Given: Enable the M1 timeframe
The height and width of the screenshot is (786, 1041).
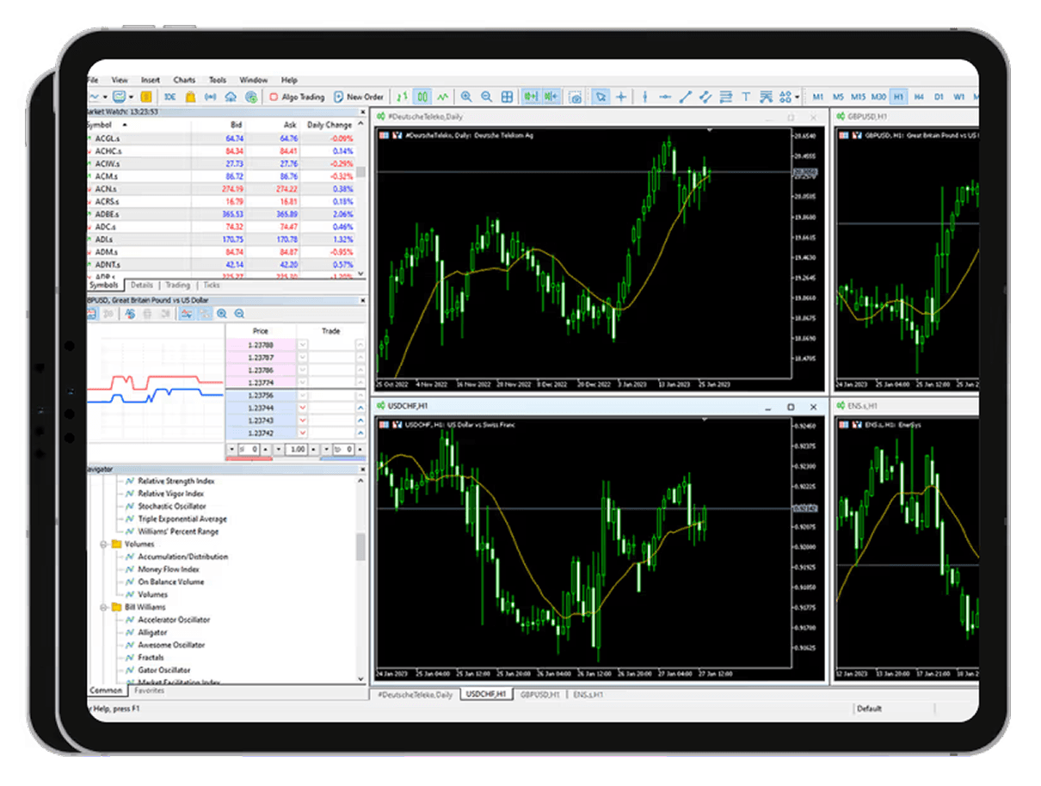Looking at the screenshot, I should pos(817,96).
